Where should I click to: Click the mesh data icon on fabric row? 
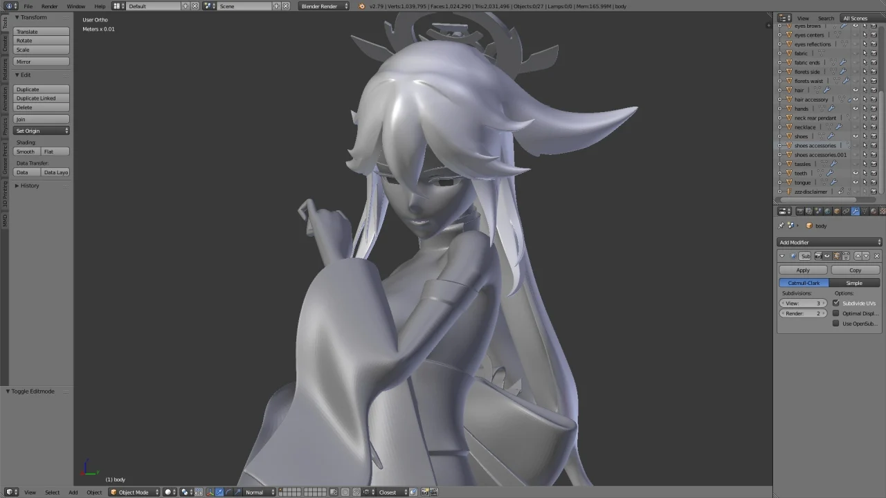pos(821,53)
